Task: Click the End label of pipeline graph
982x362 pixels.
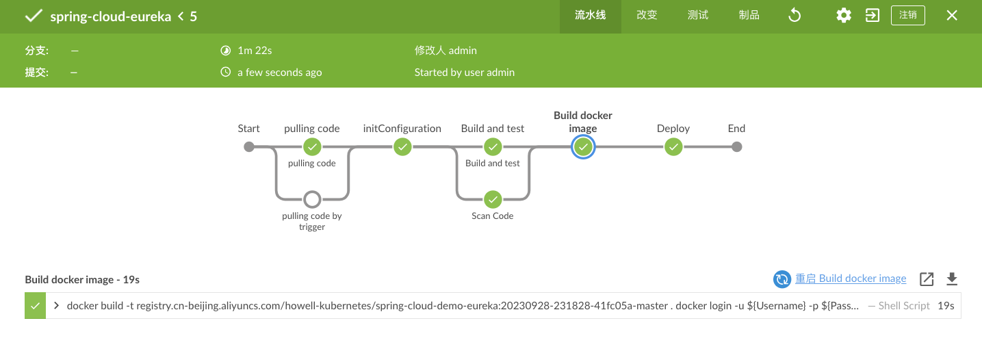Action: tap(736, 128)
